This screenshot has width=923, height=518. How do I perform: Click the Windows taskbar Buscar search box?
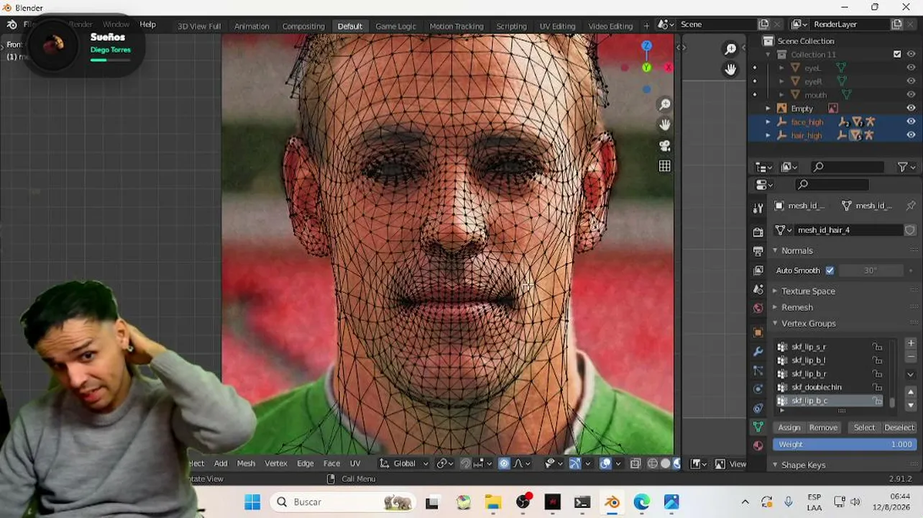(x=344, y=502)
